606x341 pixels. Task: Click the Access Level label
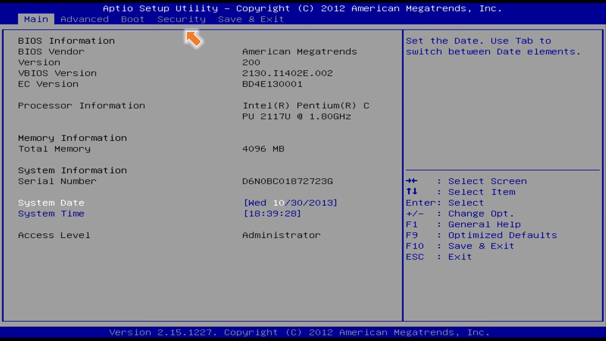click(x=54, y=235)
